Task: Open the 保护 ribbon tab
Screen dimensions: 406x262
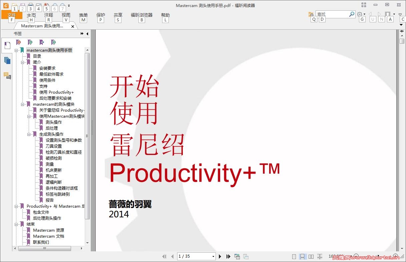Action: [101, 15]
